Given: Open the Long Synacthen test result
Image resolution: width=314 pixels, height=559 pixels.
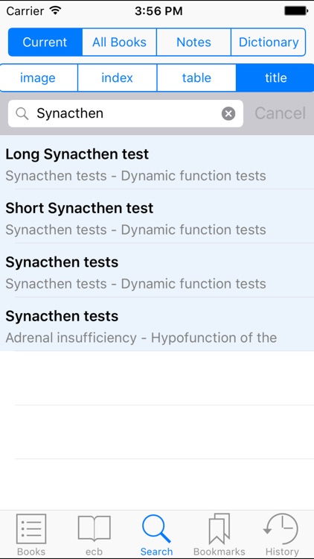Looking at the screenshot, I should pos(157,162).
